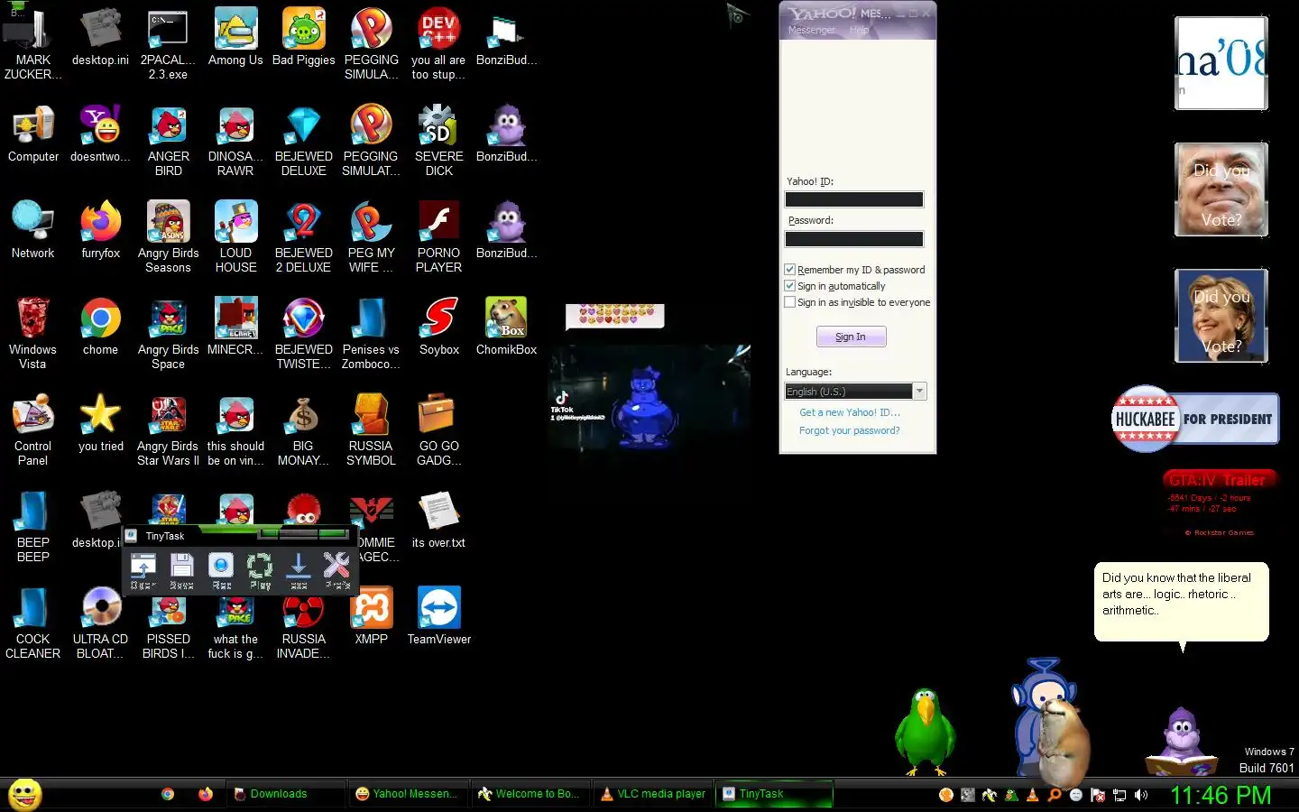Open the volume speaker tray icon
1299x812 pixels.
tap(1141, 795)
